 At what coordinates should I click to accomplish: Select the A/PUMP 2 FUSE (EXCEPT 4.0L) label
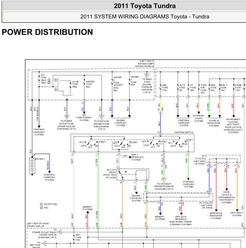click(x=118, y=84)
